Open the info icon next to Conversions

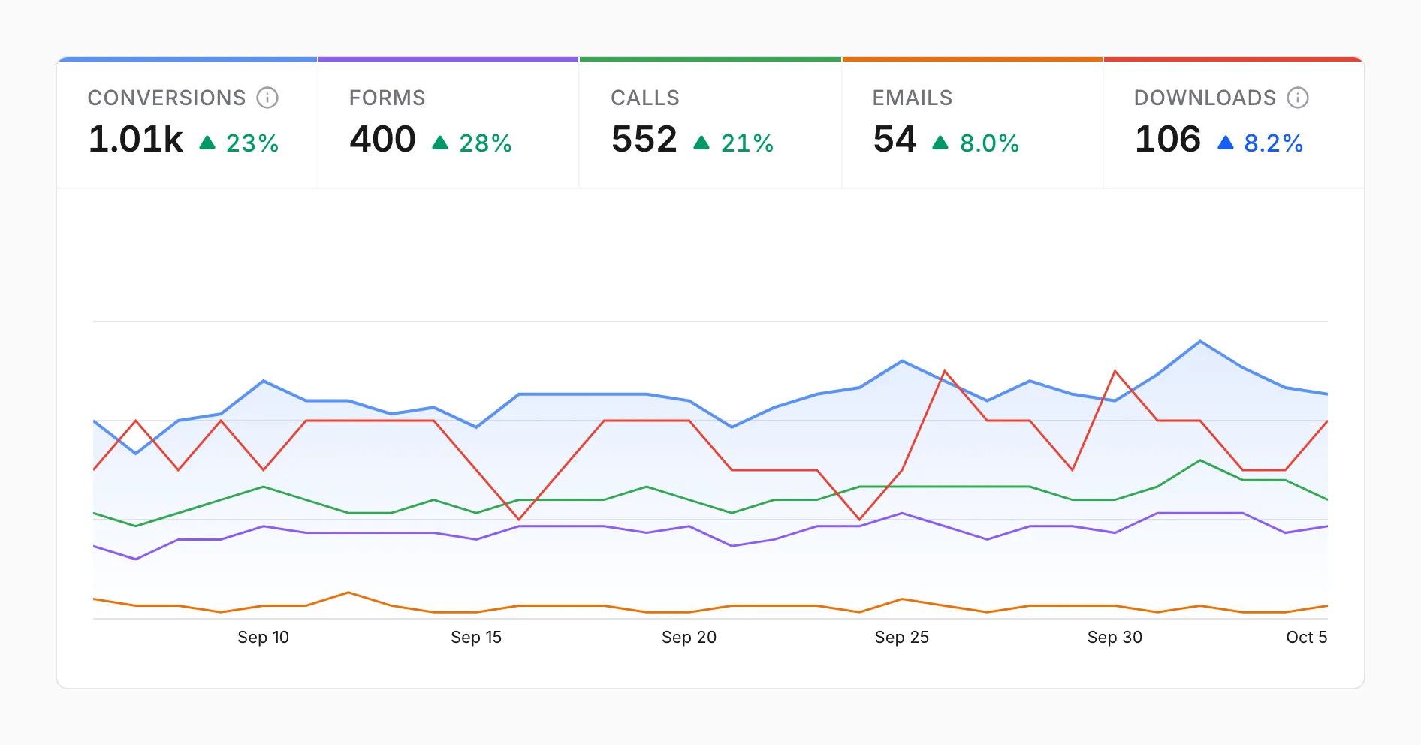(267, 98)
